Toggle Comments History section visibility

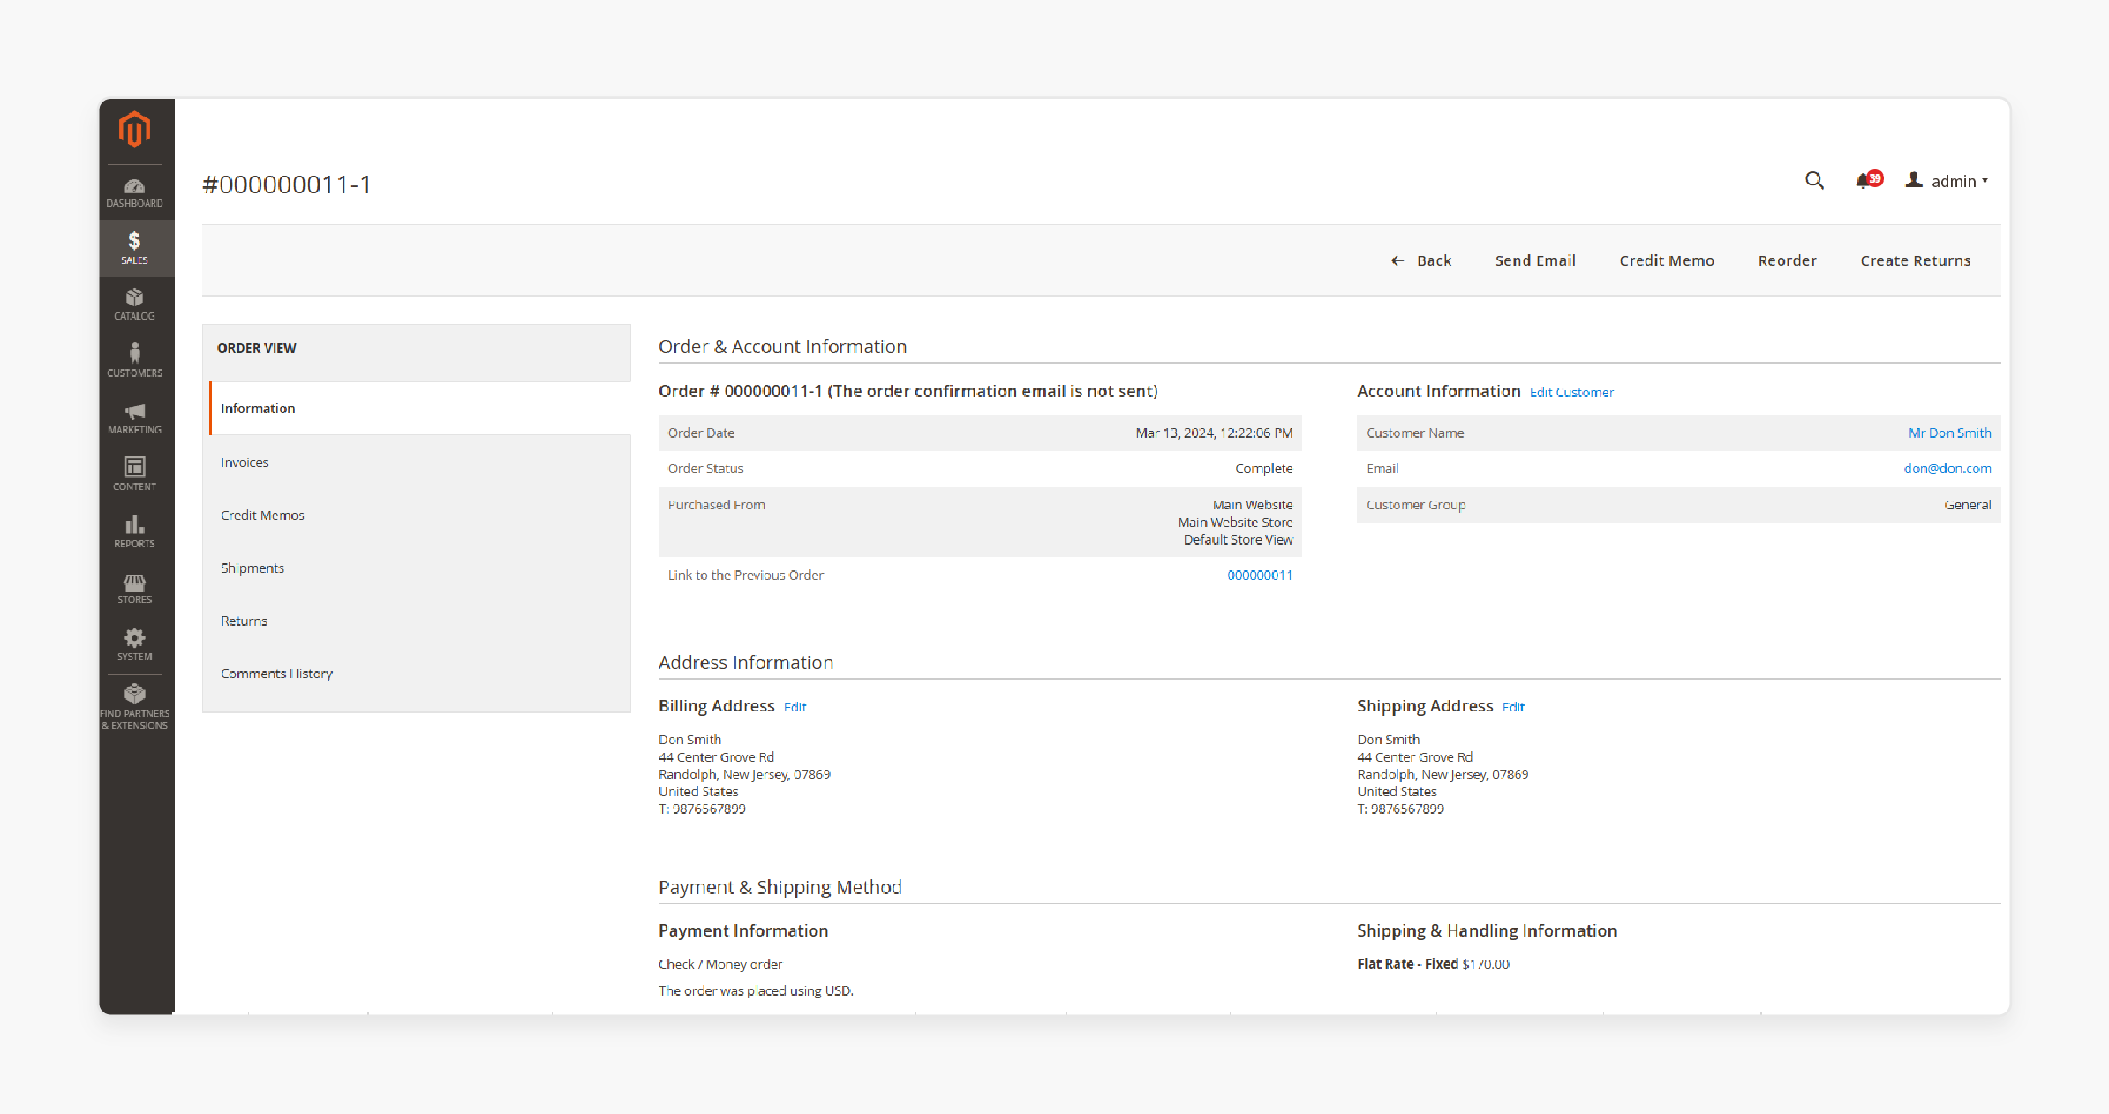tap(276, 674)
